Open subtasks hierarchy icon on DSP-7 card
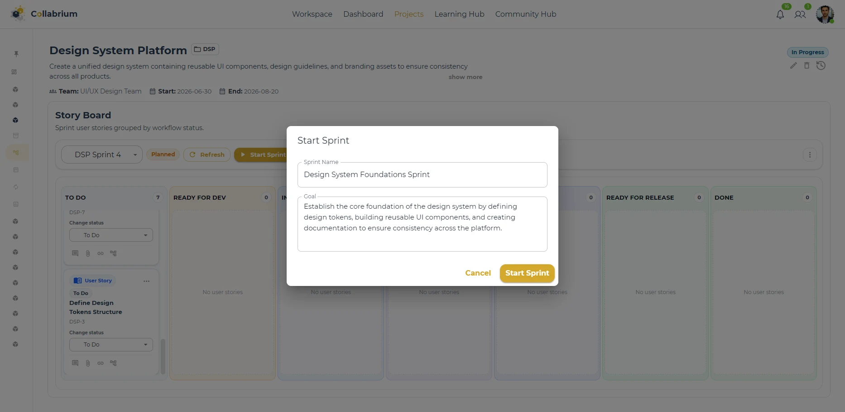The height and width of the screenshot is (412, 845). tap(113, 253)
